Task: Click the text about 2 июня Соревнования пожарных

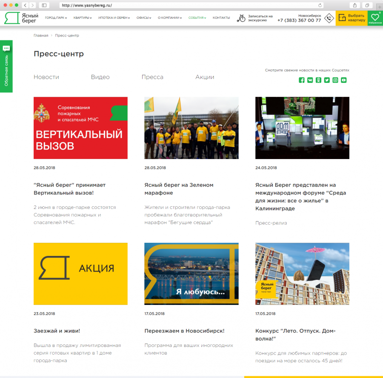Action: 75,215
